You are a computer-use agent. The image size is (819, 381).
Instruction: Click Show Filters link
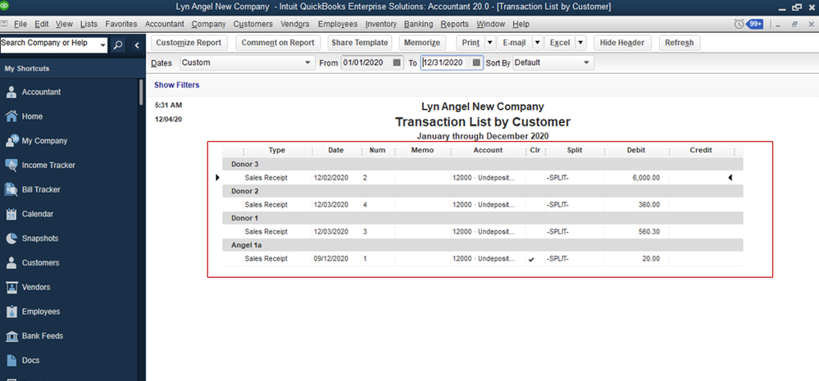(176, 85)
